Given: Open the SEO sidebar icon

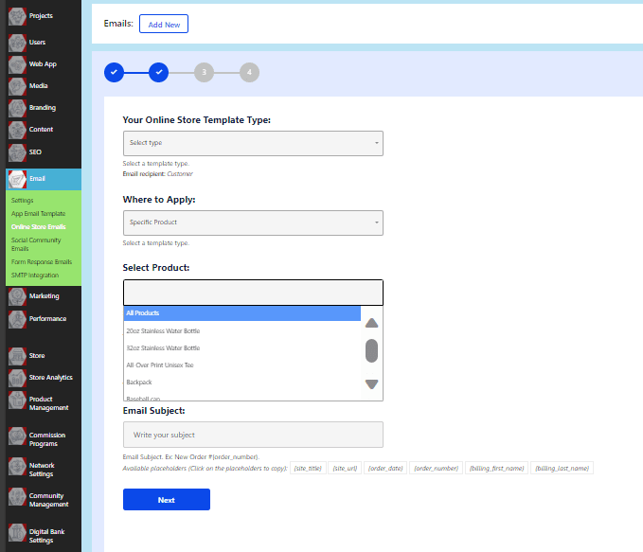Looking at the screenshot, I should (x=16, y=152).
